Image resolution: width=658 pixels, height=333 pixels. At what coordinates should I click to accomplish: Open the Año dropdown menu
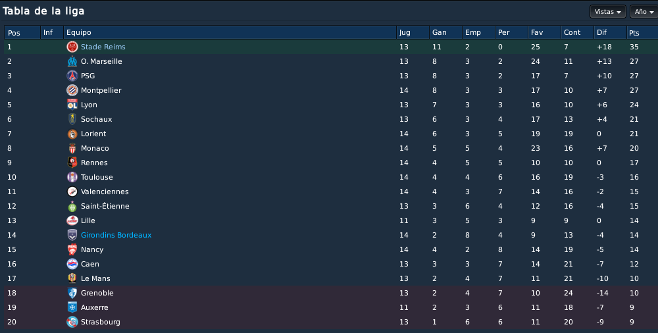tap(644, 12)
